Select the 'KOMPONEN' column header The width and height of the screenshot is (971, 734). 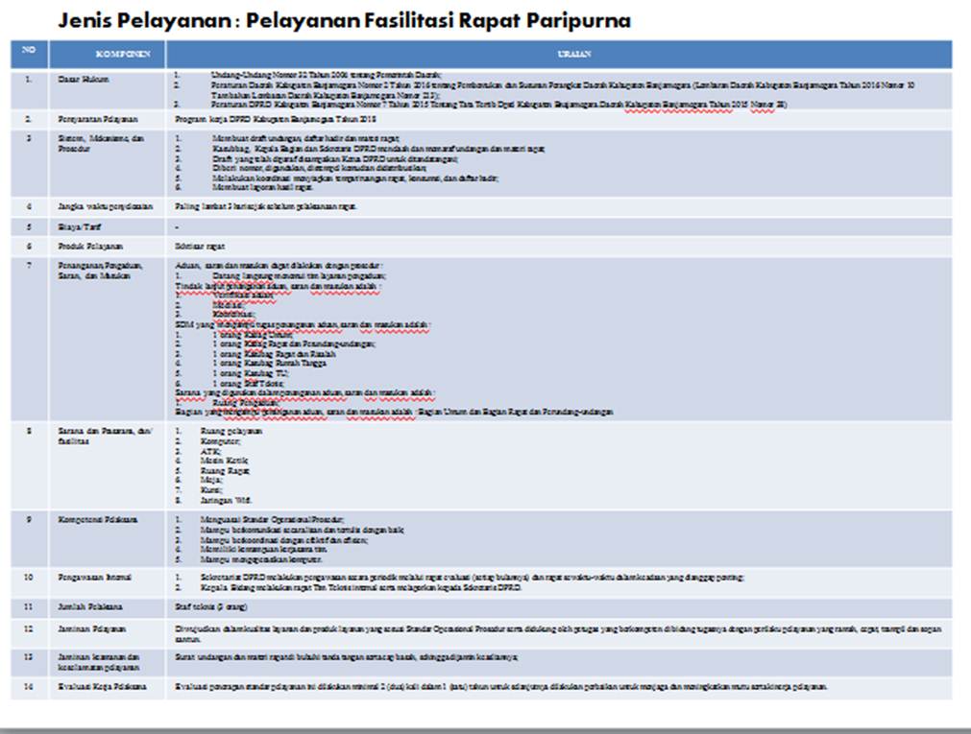[x=108, y=55]
